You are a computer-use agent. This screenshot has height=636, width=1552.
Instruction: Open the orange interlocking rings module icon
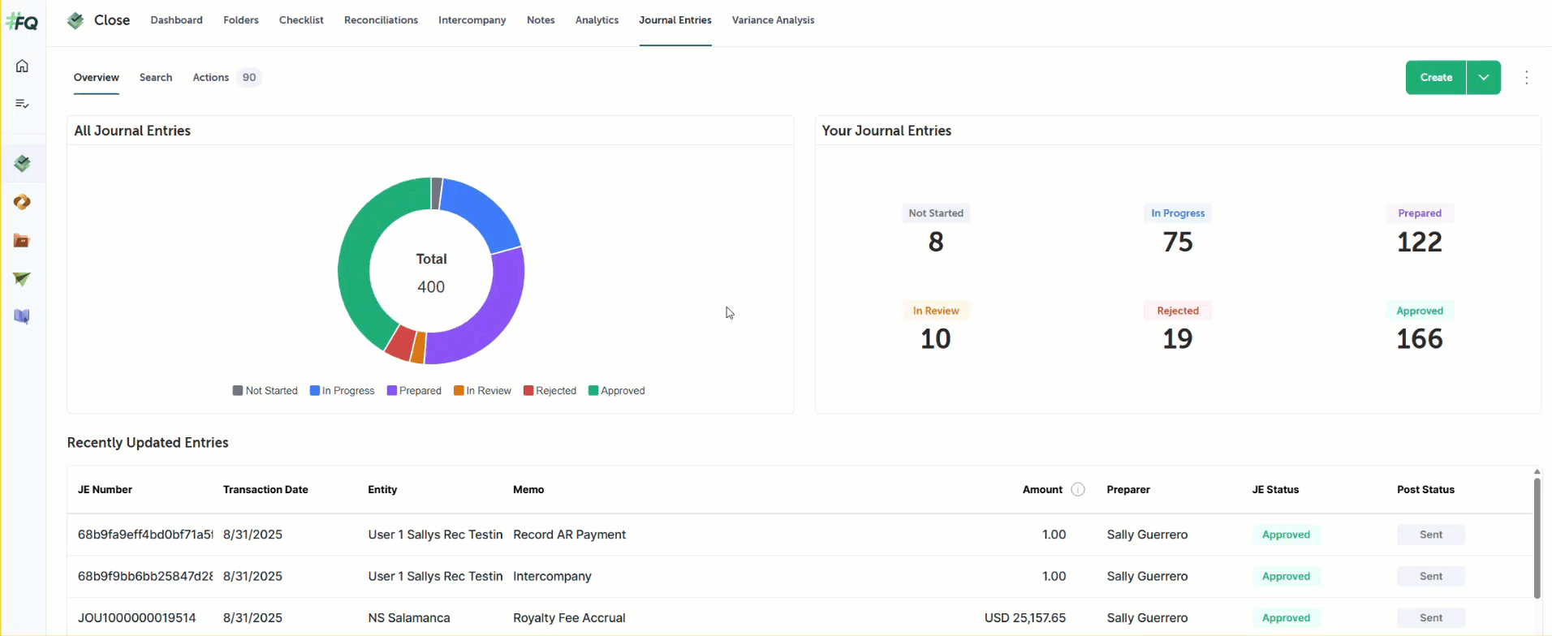click(22, 202)
